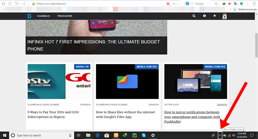Bookmark page using the star icon

coord(174,4)
